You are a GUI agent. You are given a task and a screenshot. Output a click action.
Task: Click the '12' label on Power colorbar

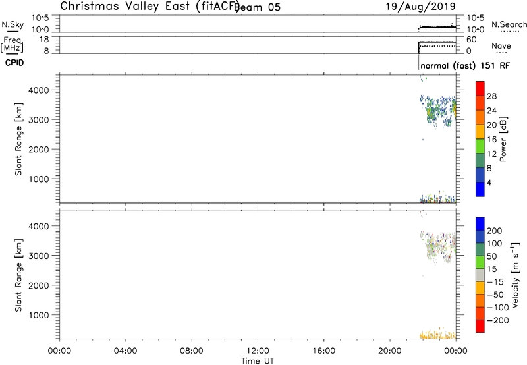click(x=491, y=154)
